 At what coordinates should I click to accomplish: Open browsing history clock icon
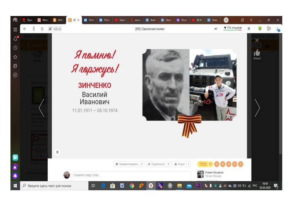pyautogui.click(x=15, y=48)
